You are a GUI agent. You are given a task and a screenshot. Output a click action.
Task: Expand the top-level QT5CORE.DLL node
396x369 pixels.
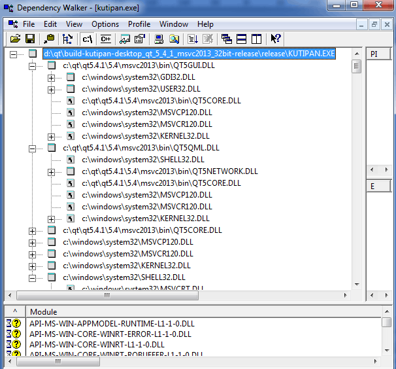point(32,231)
